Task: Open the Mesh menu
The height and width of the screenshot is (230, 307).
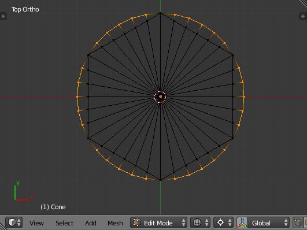Action: [x=115, y=223]
